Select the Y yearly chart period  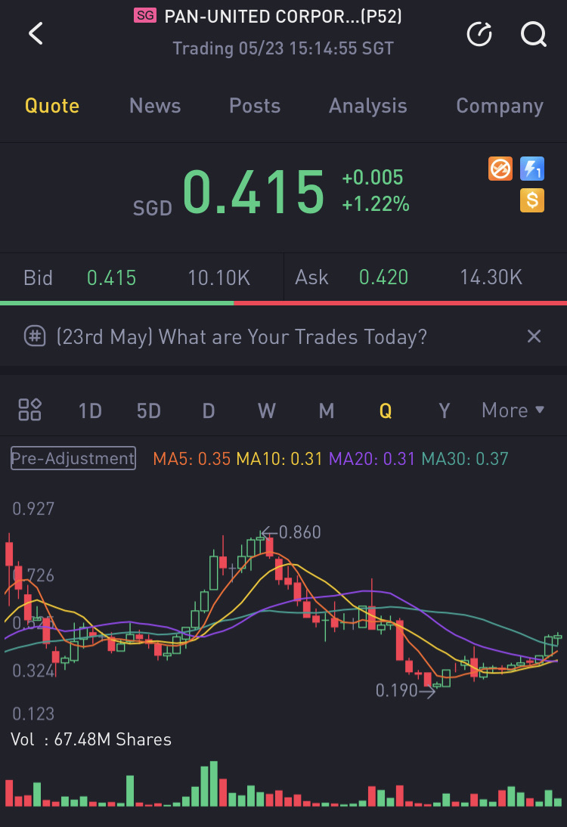coord(444,410)
